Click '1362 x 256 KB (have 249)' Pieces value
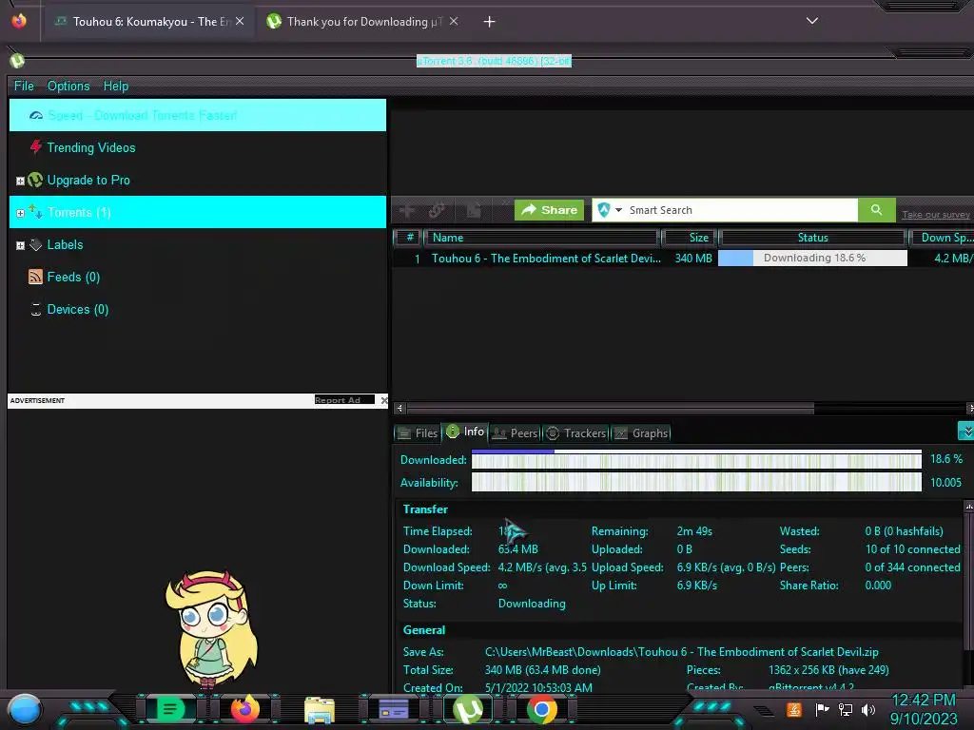974x730 pixels. (x=828, y=670)
